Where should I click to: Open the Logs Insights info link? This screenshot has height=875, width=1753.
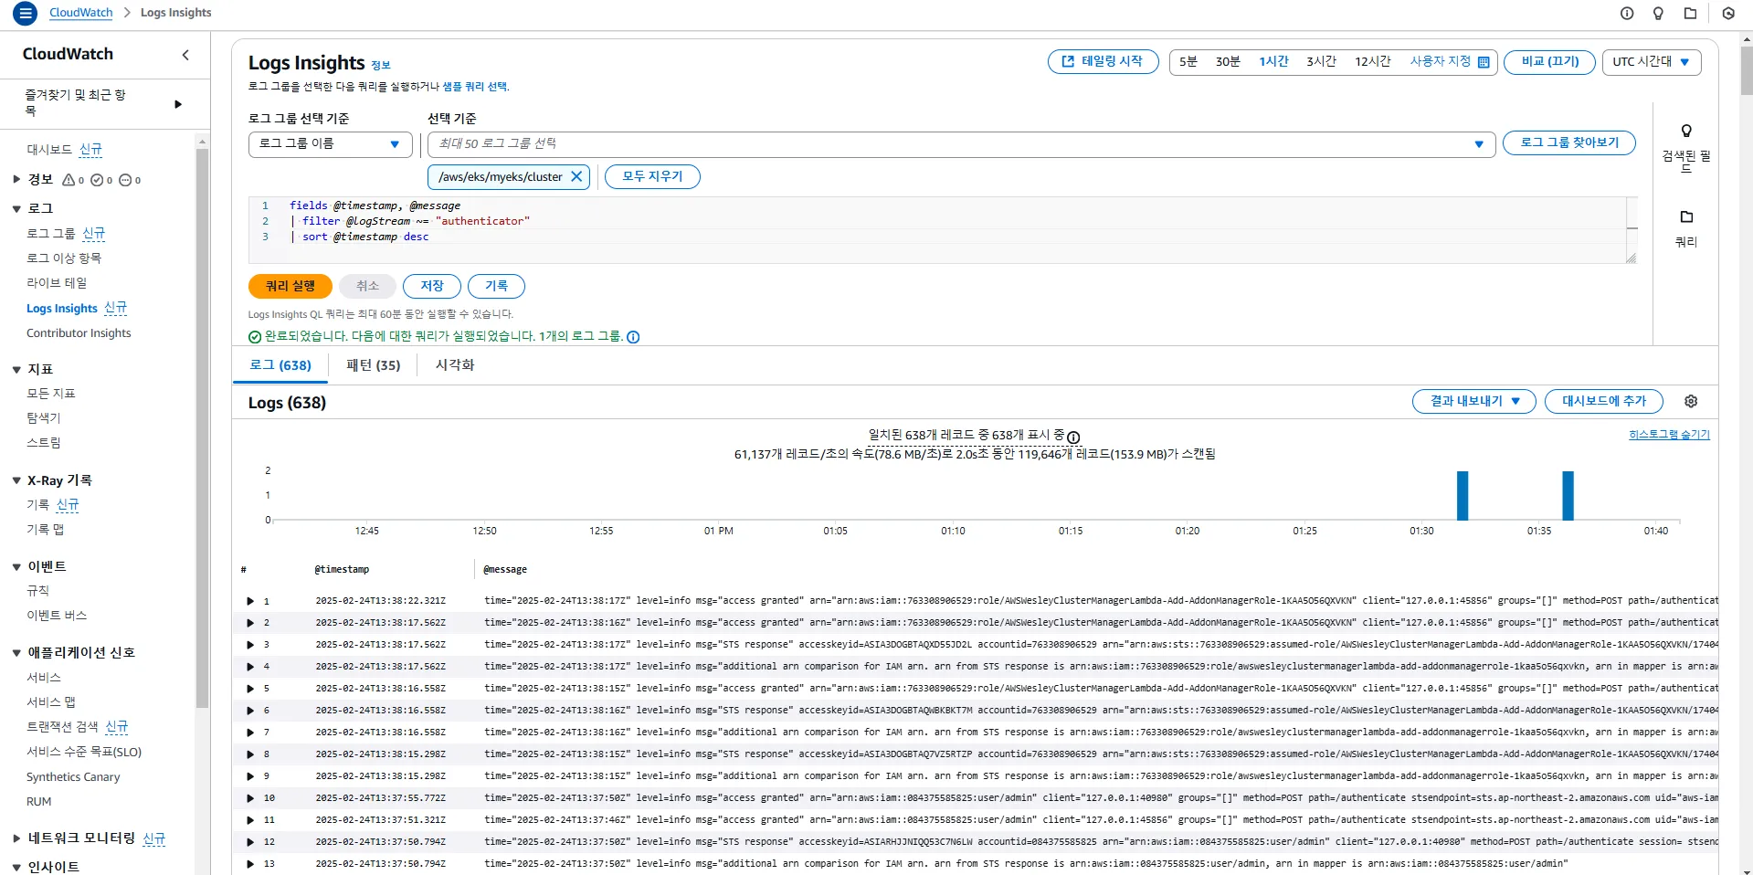pos(381,65)
